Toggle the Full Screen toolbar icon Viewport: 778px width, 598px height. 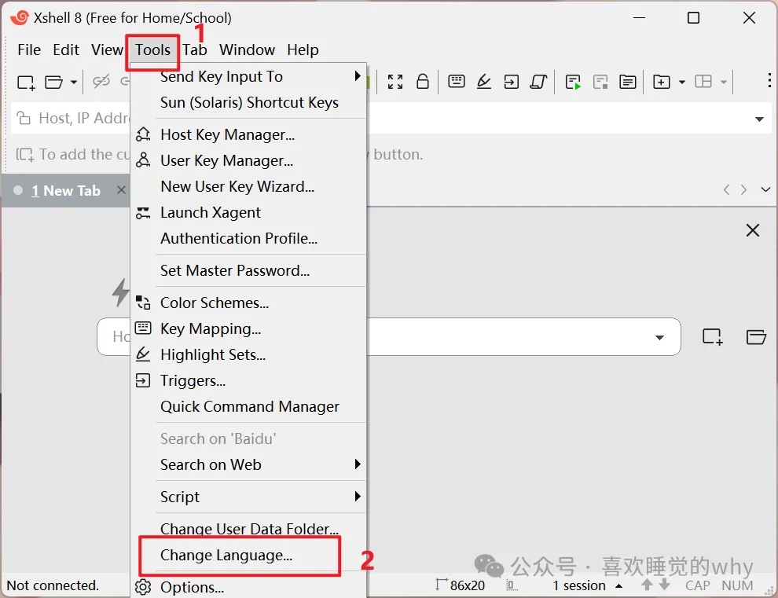pos(395,82)
